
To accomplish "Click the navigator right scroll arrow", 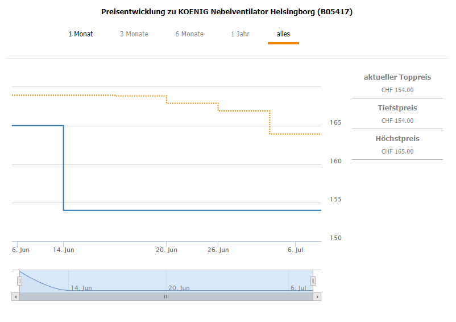I will (x=317, y=297).
